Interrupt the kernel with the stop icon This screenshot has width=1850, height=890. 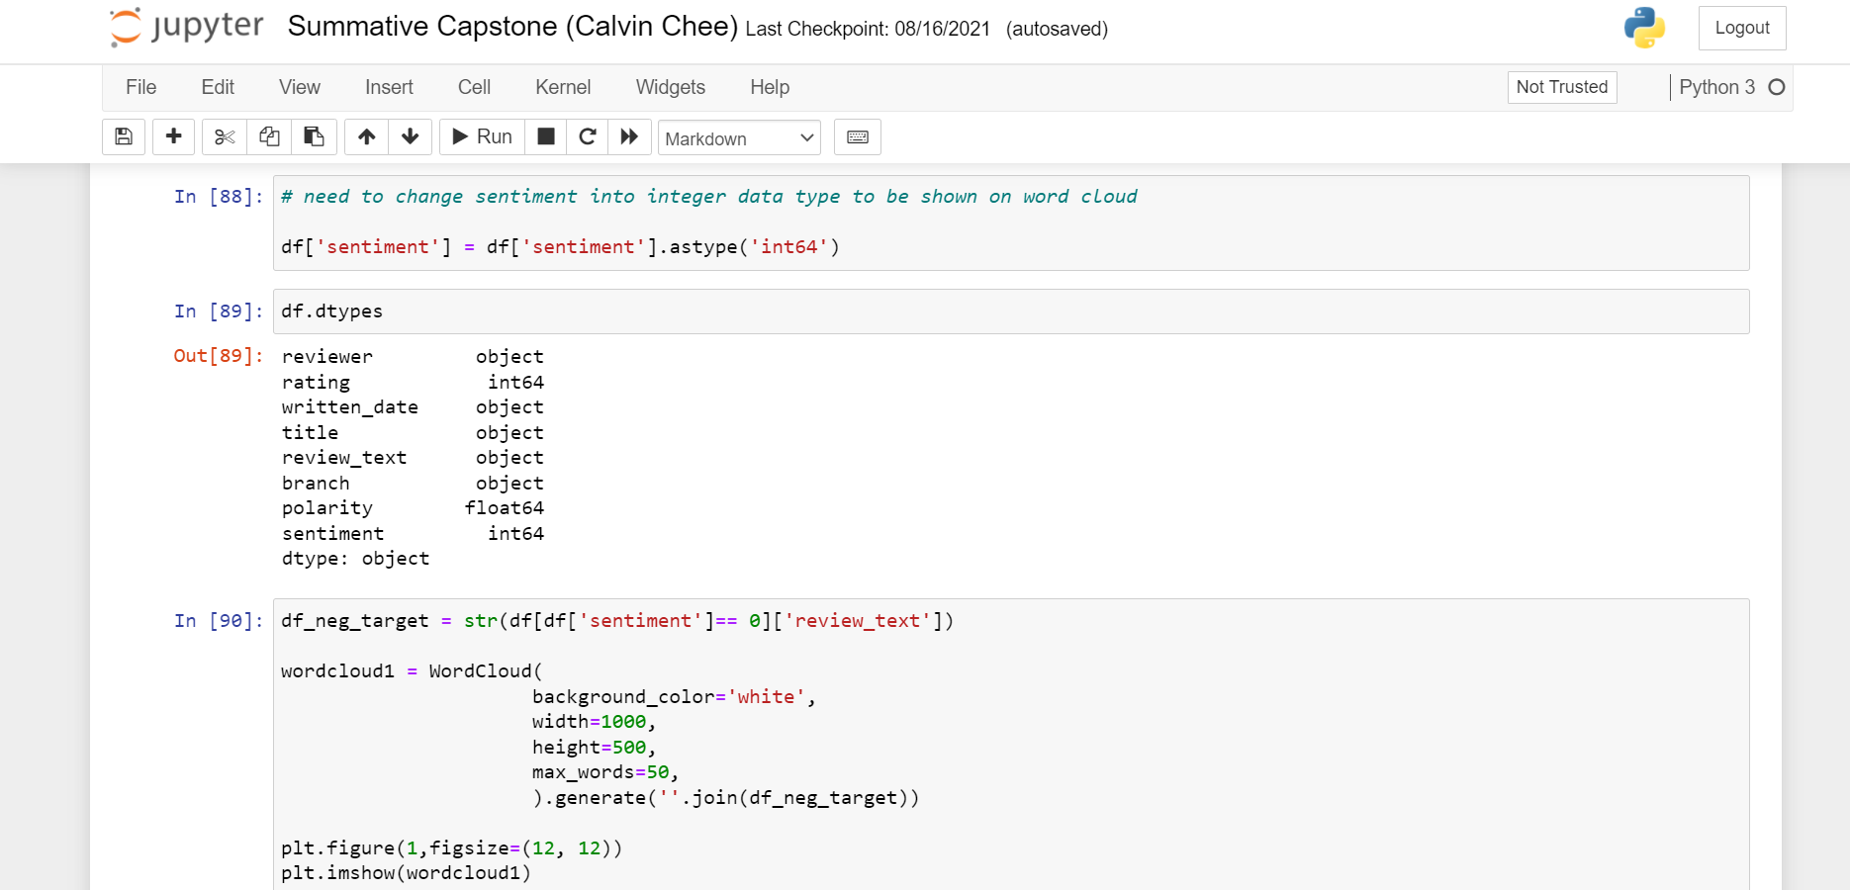point(545,136)
